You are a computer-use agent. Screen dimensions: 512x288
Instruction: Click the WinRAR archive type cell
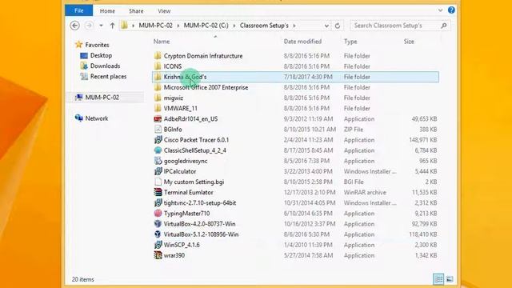(x=365, y=192)
